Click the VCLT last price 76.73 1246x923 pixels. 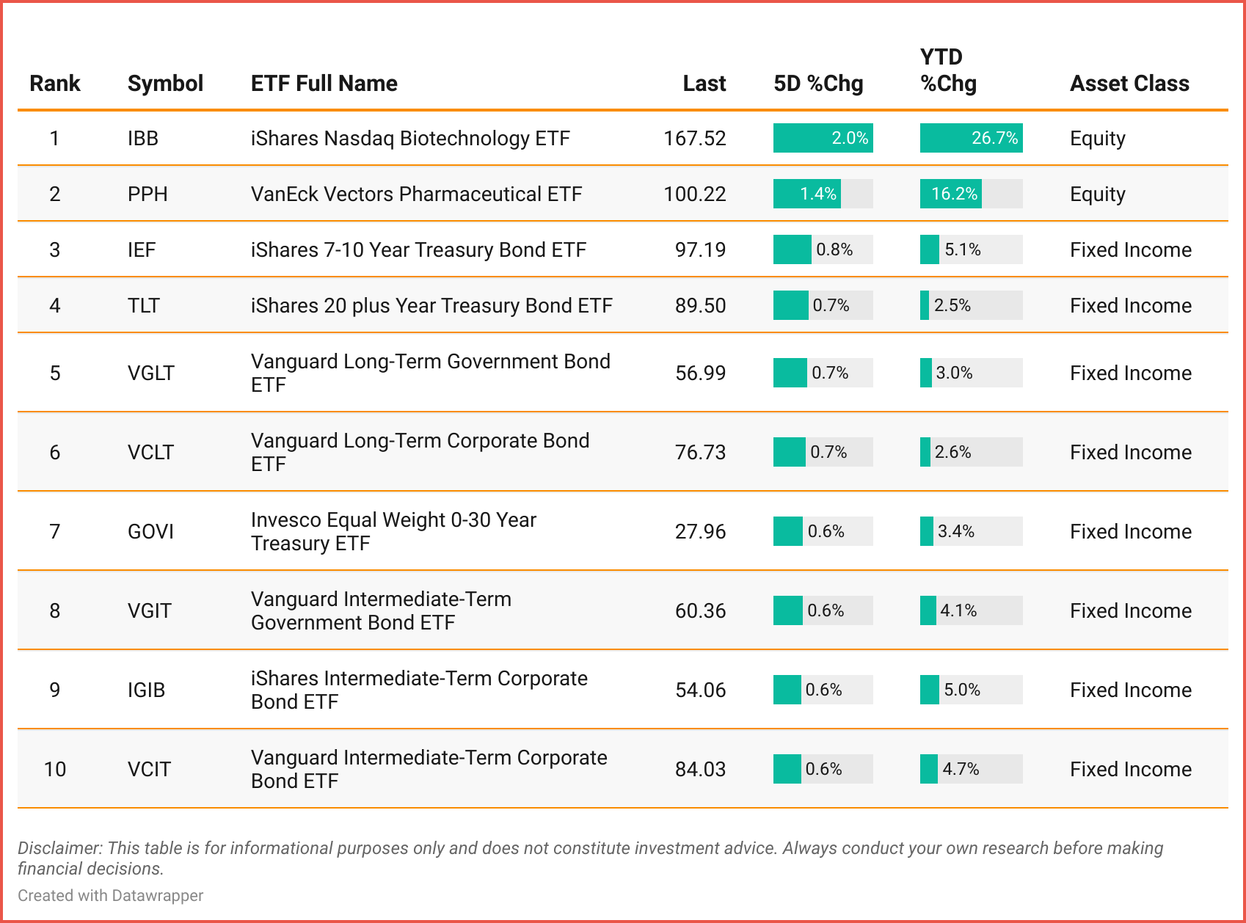pyautogui.click(x=700, y=452)
